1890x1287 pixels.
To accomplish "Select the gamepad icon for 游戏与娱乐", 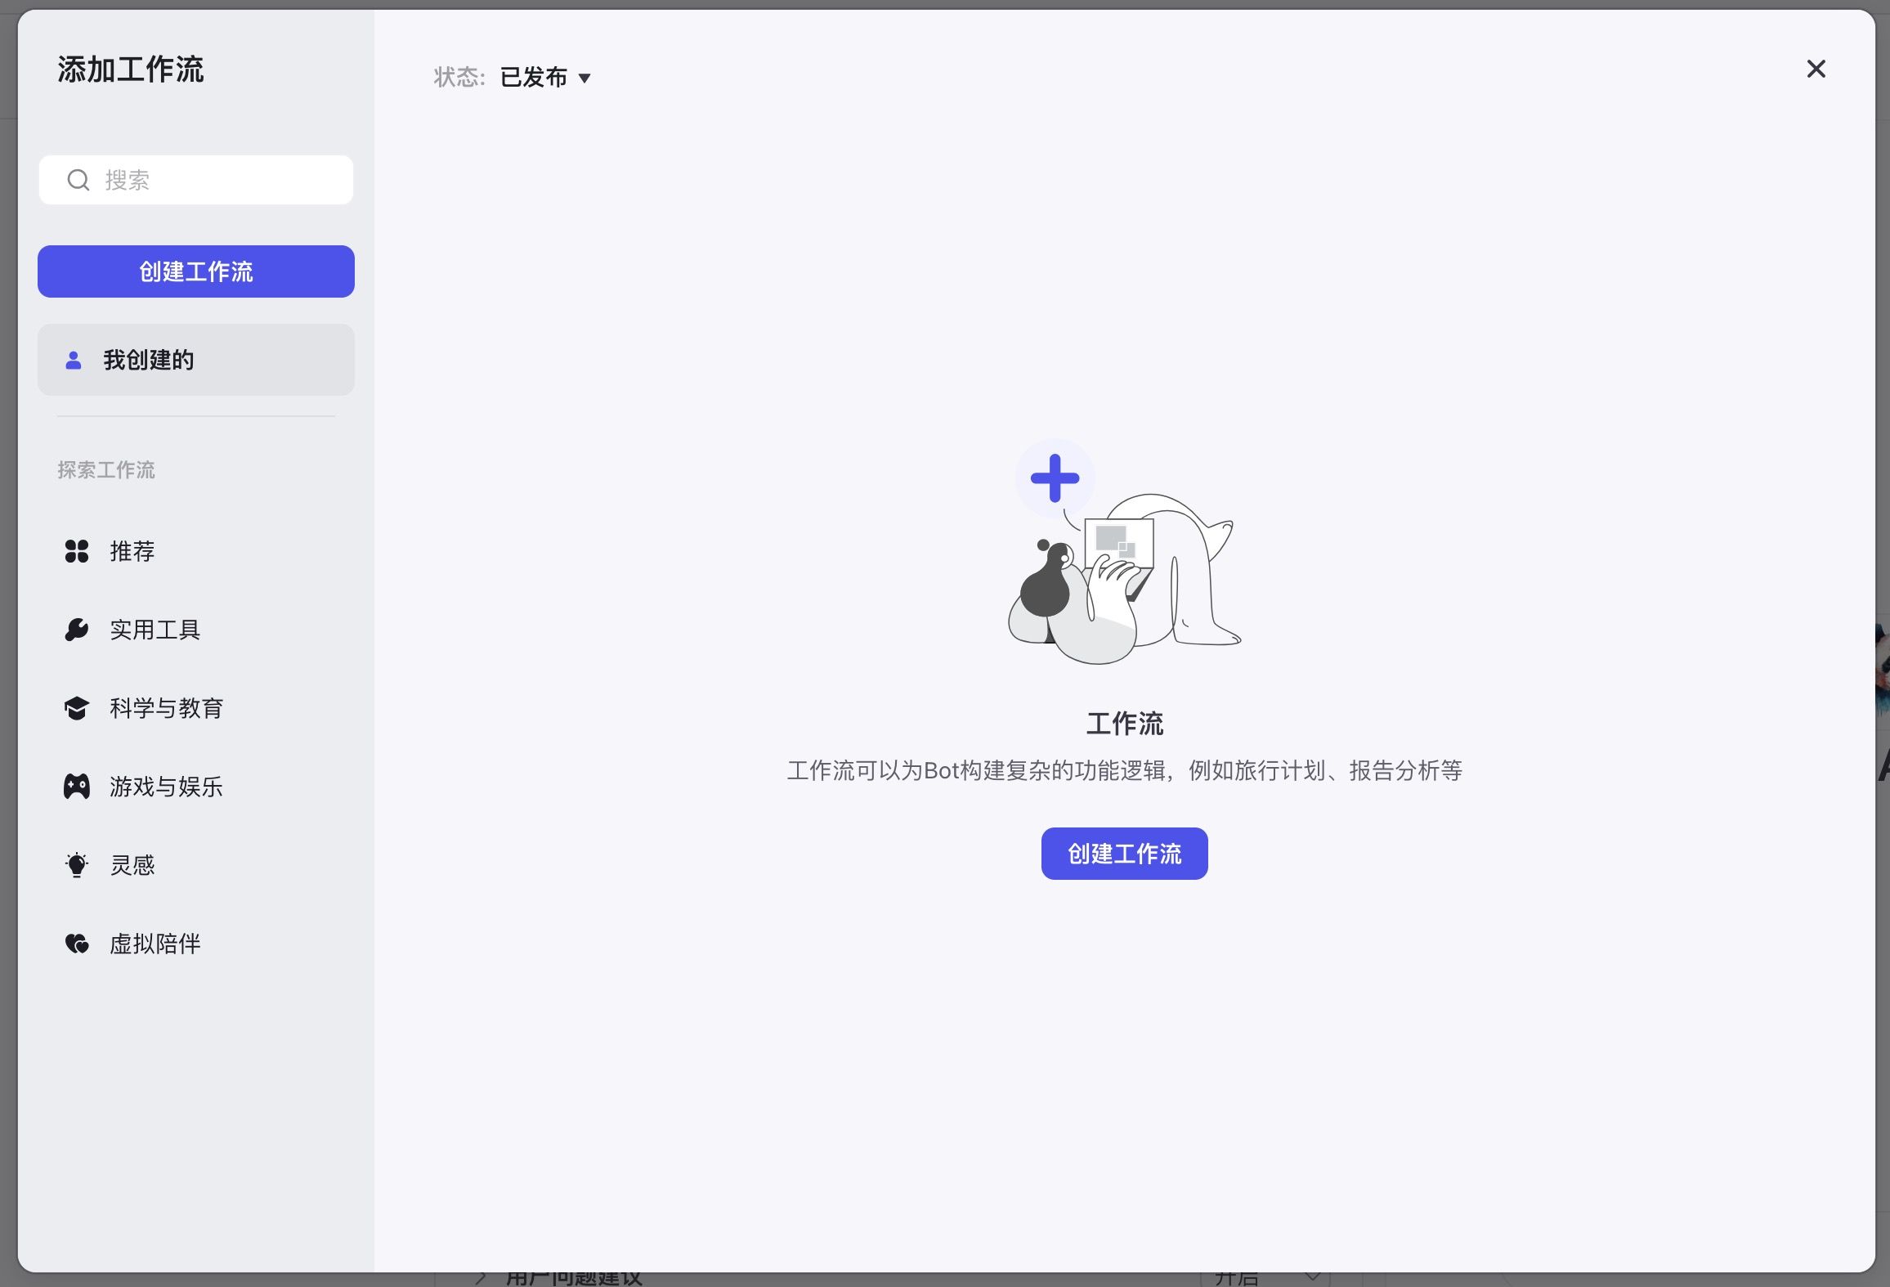I will [77, 787].
